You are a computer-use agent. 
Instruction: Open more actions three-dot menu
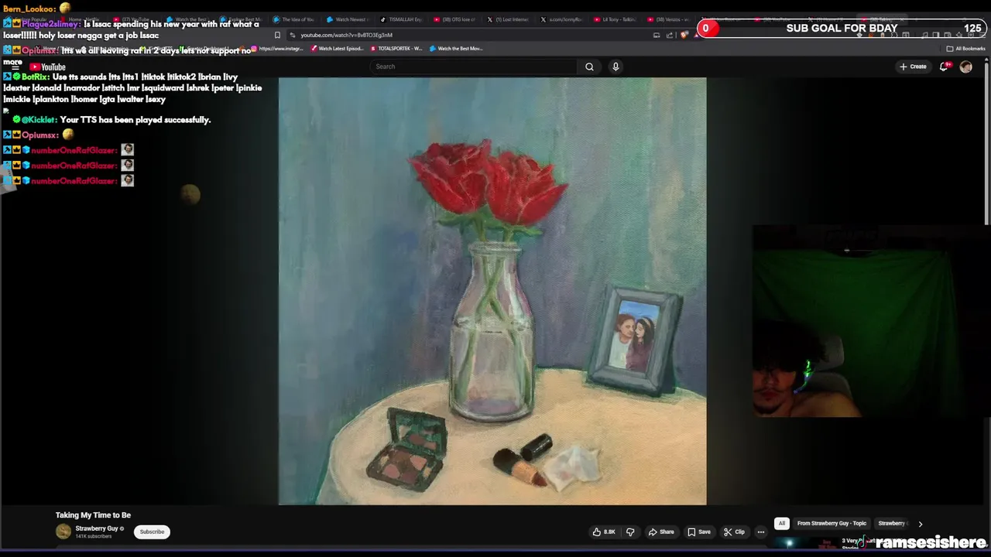point(761,531)
